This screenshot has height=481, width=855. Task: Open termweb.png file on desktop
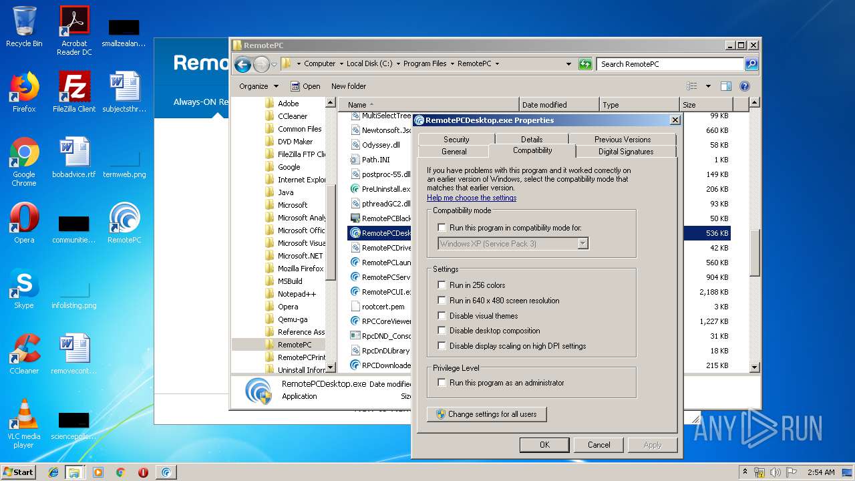pyautogui.click(x=124, y=164)
